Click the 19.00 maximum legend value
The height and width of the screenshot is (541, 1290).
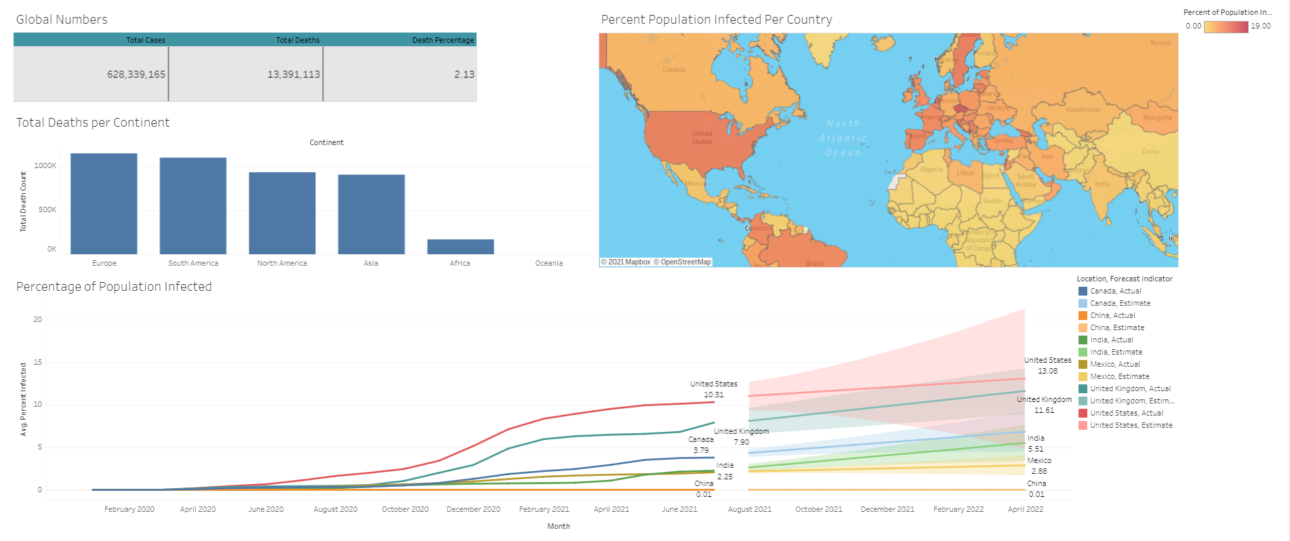1261,26
